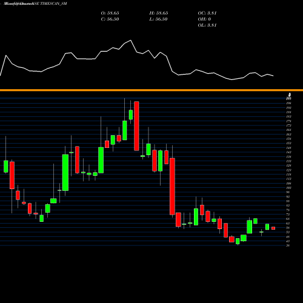The height and width of the screenshot is (303, 303).
Task: Click the 148 price axis label
Action: click(288, 148)
